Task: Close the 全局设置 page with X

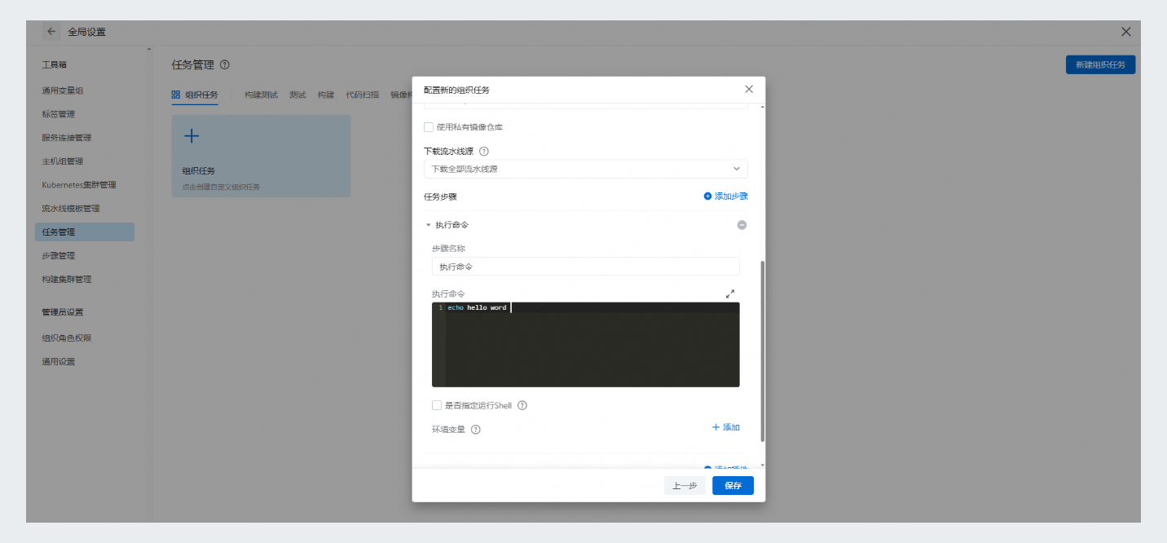Action: [x=1125, y=32]
